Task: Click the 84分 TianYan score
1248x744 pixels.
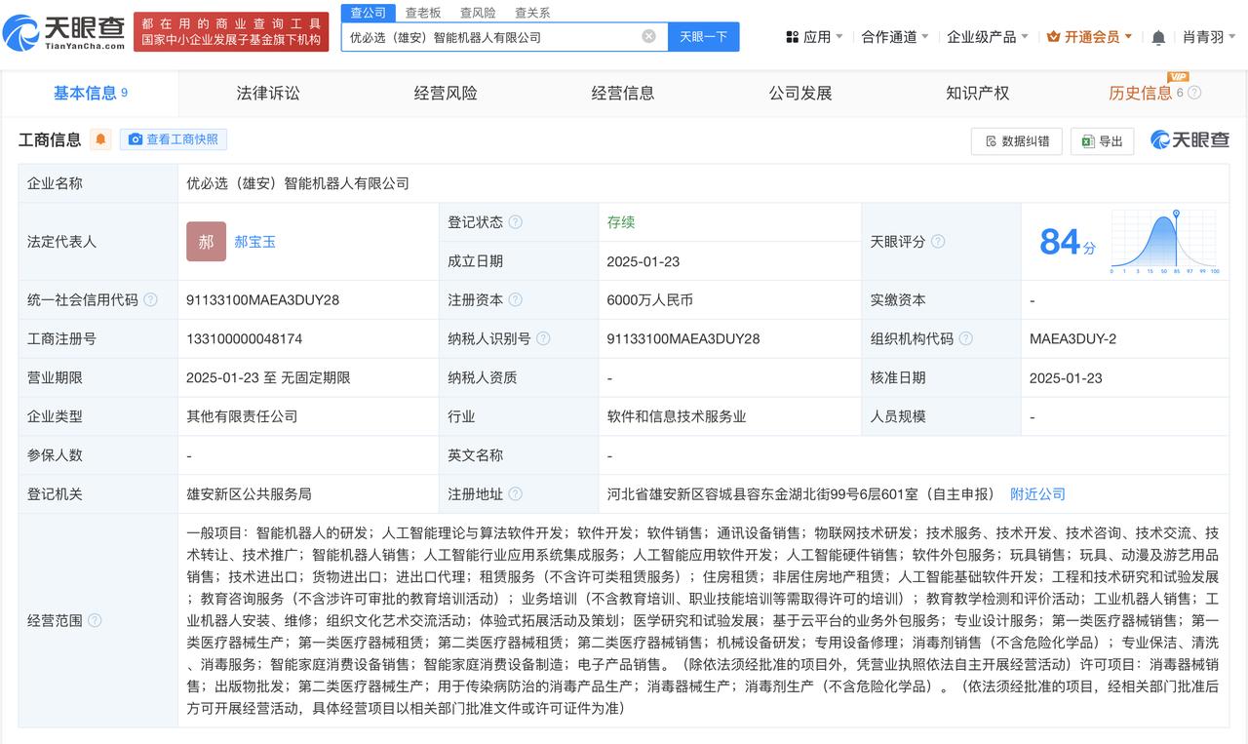Action: 1067,242
